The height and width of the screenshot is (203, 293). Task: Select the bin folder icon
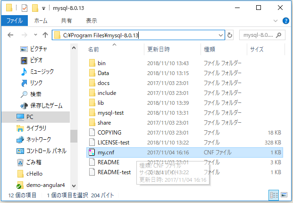click(x=92, y=63)
